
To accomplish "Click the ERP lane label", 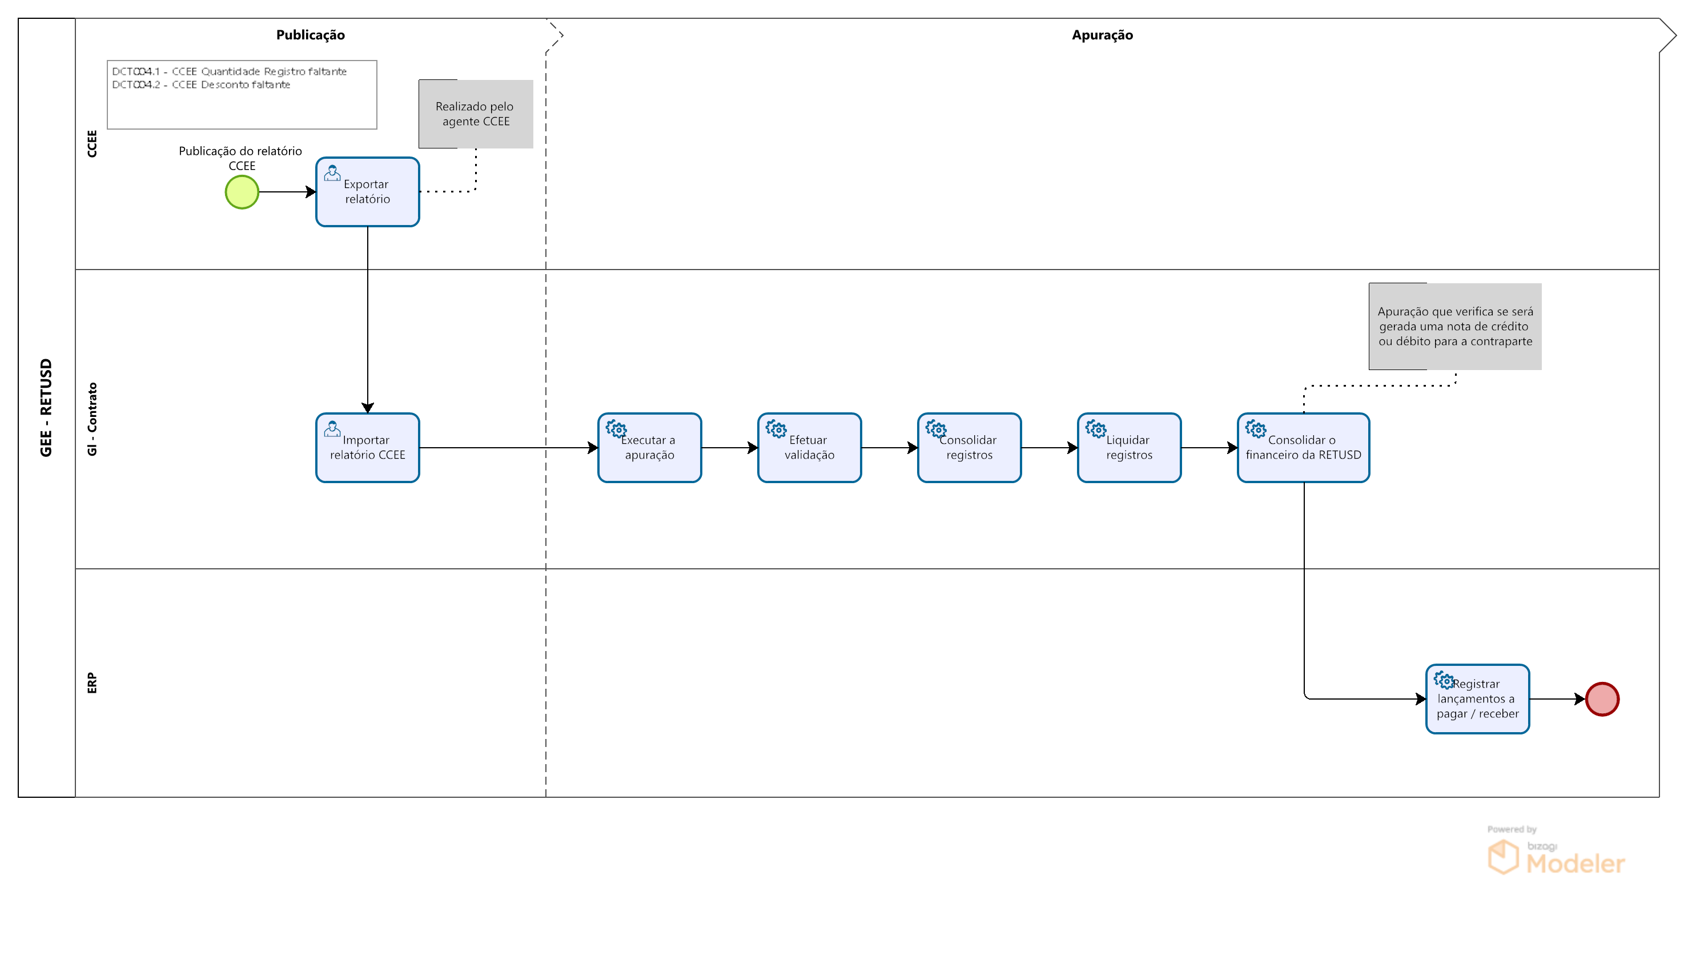I will point(92,682).
